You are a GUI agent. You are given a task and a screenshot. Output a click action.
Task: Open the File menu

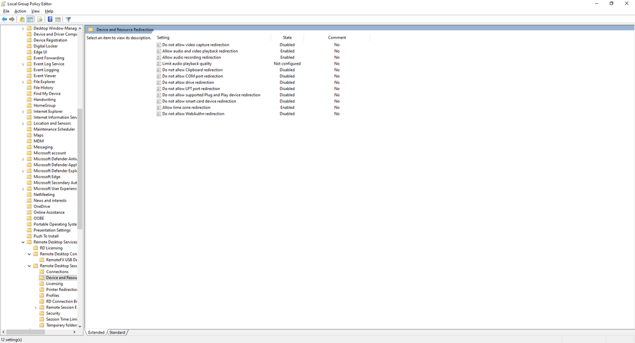6,11
